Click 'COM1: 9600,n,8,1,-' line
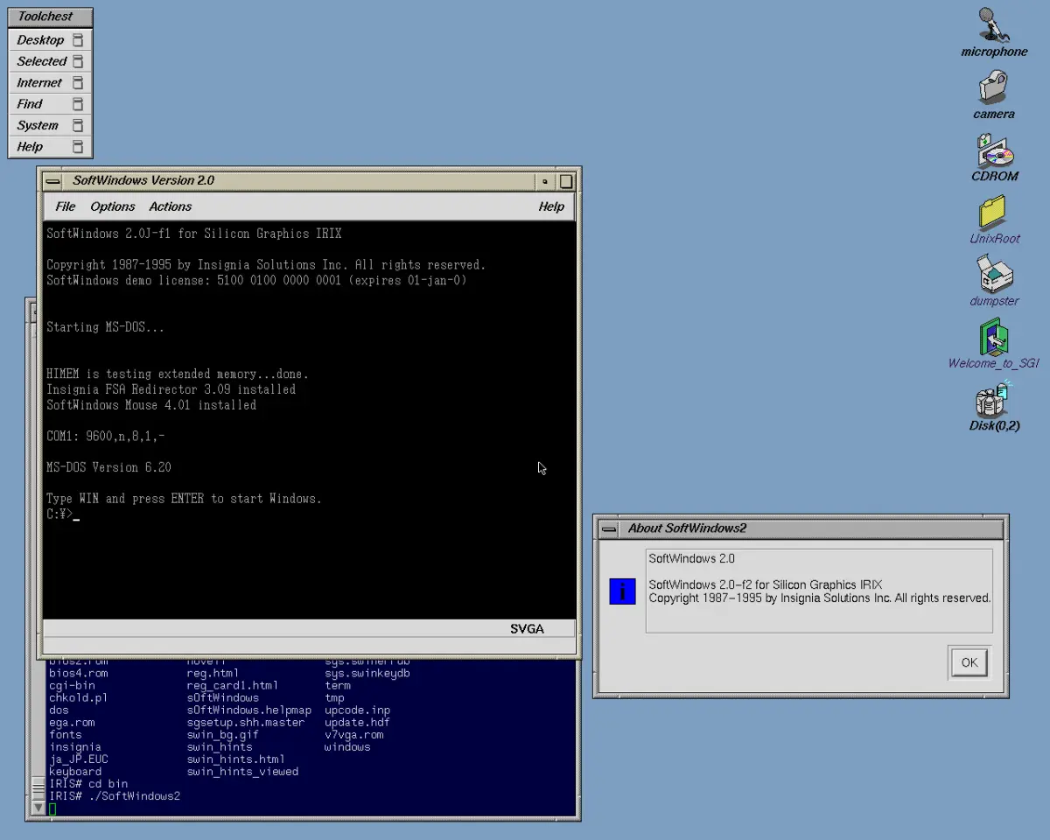This screenshot has height=840, width=1050. pyautogui.click(x=106, y=436)
